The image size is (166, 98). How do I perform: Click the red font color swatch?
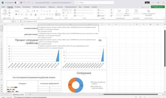click(x=35, y=14)
